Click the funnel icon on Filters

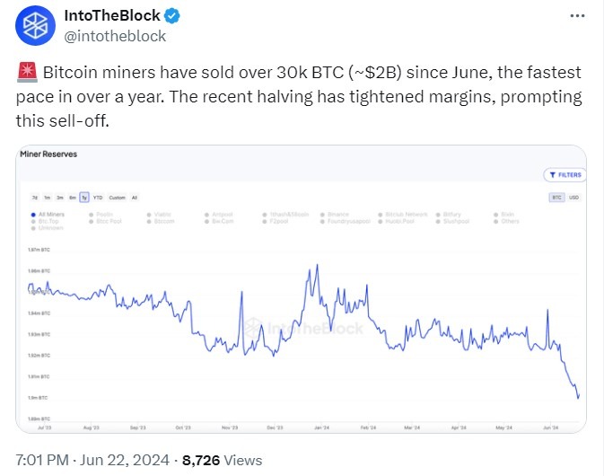[x=551, y=175]
